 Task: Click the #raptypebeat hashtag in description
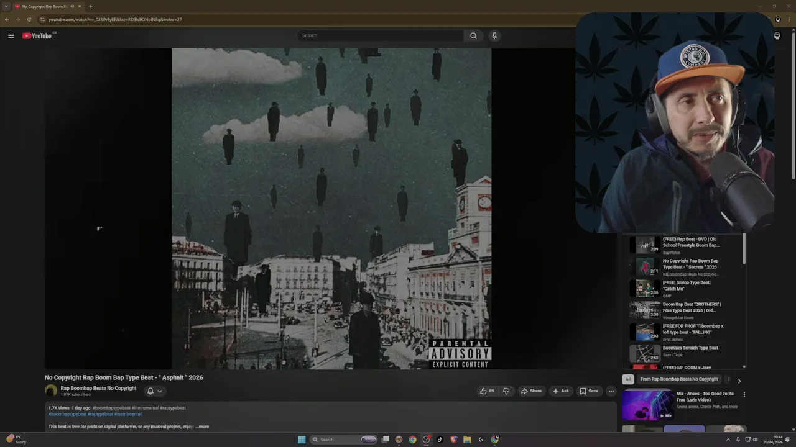point(100,414)
